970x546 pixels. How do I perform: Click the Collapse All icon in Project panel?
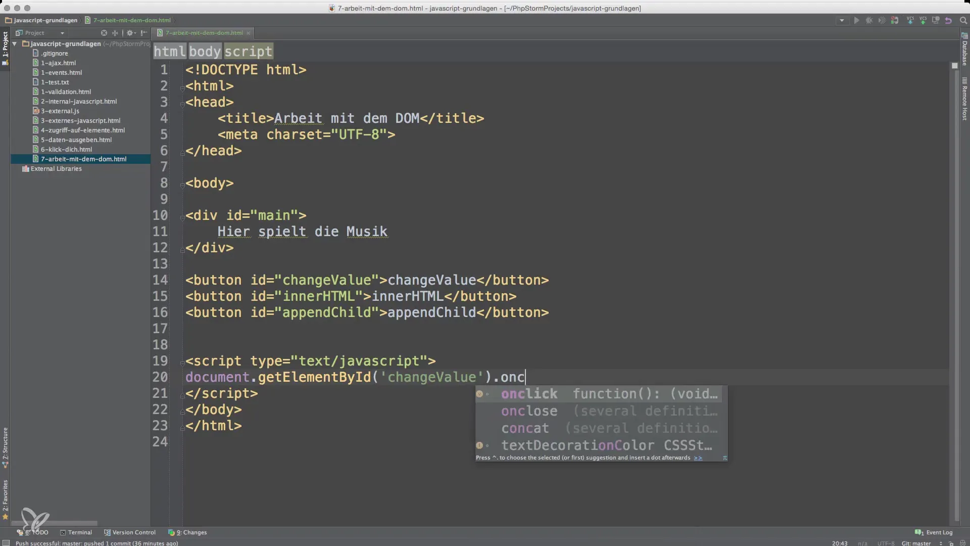point(115,33)
